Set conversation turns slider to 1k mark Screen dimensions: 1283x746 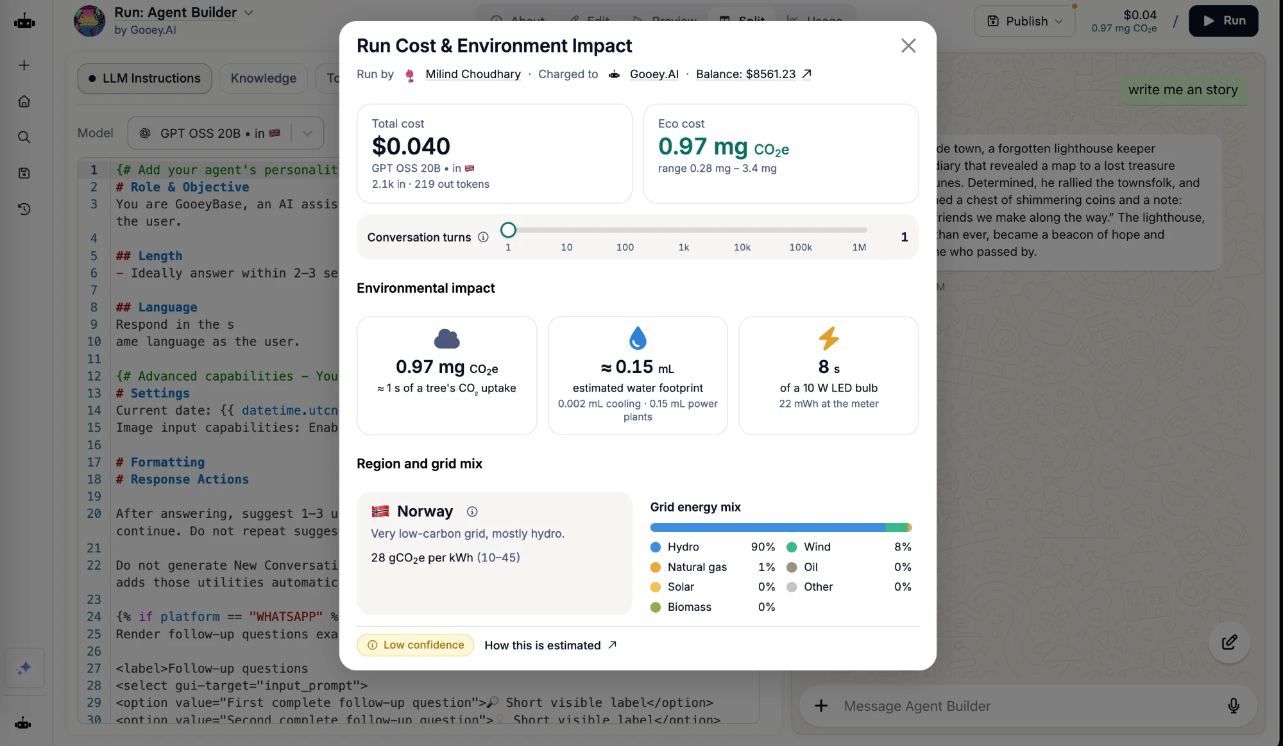coord(684,229)
